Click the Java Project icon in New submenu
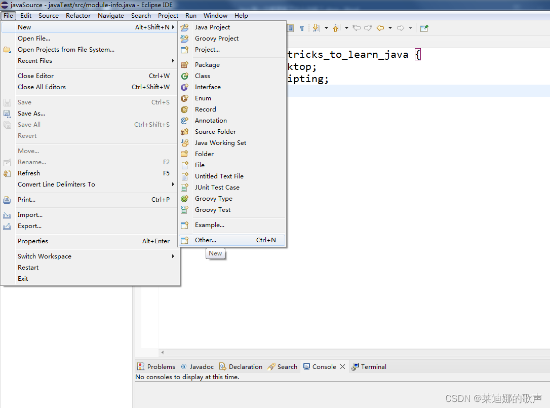 [x=184, y=27]
